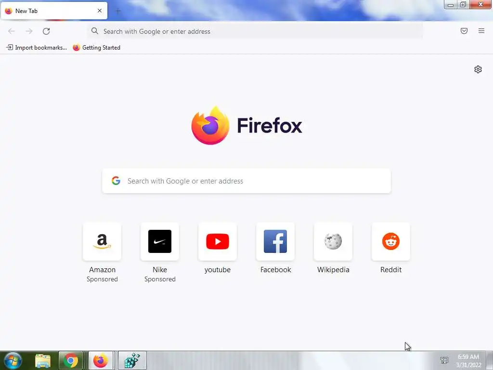Click the youtube label text
The width and height of the screenshot is (493, 370).
tap(218, 270)
